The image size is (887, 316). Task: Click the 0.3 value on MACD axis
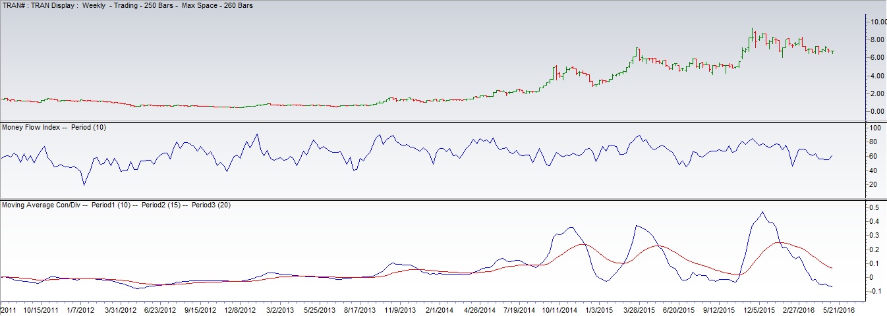click(x=875, y=236)
